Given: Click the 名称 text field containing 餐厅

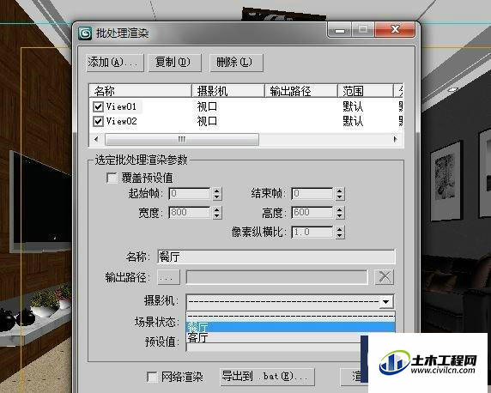Looking at the screenshot, I should tap(276, 257).
